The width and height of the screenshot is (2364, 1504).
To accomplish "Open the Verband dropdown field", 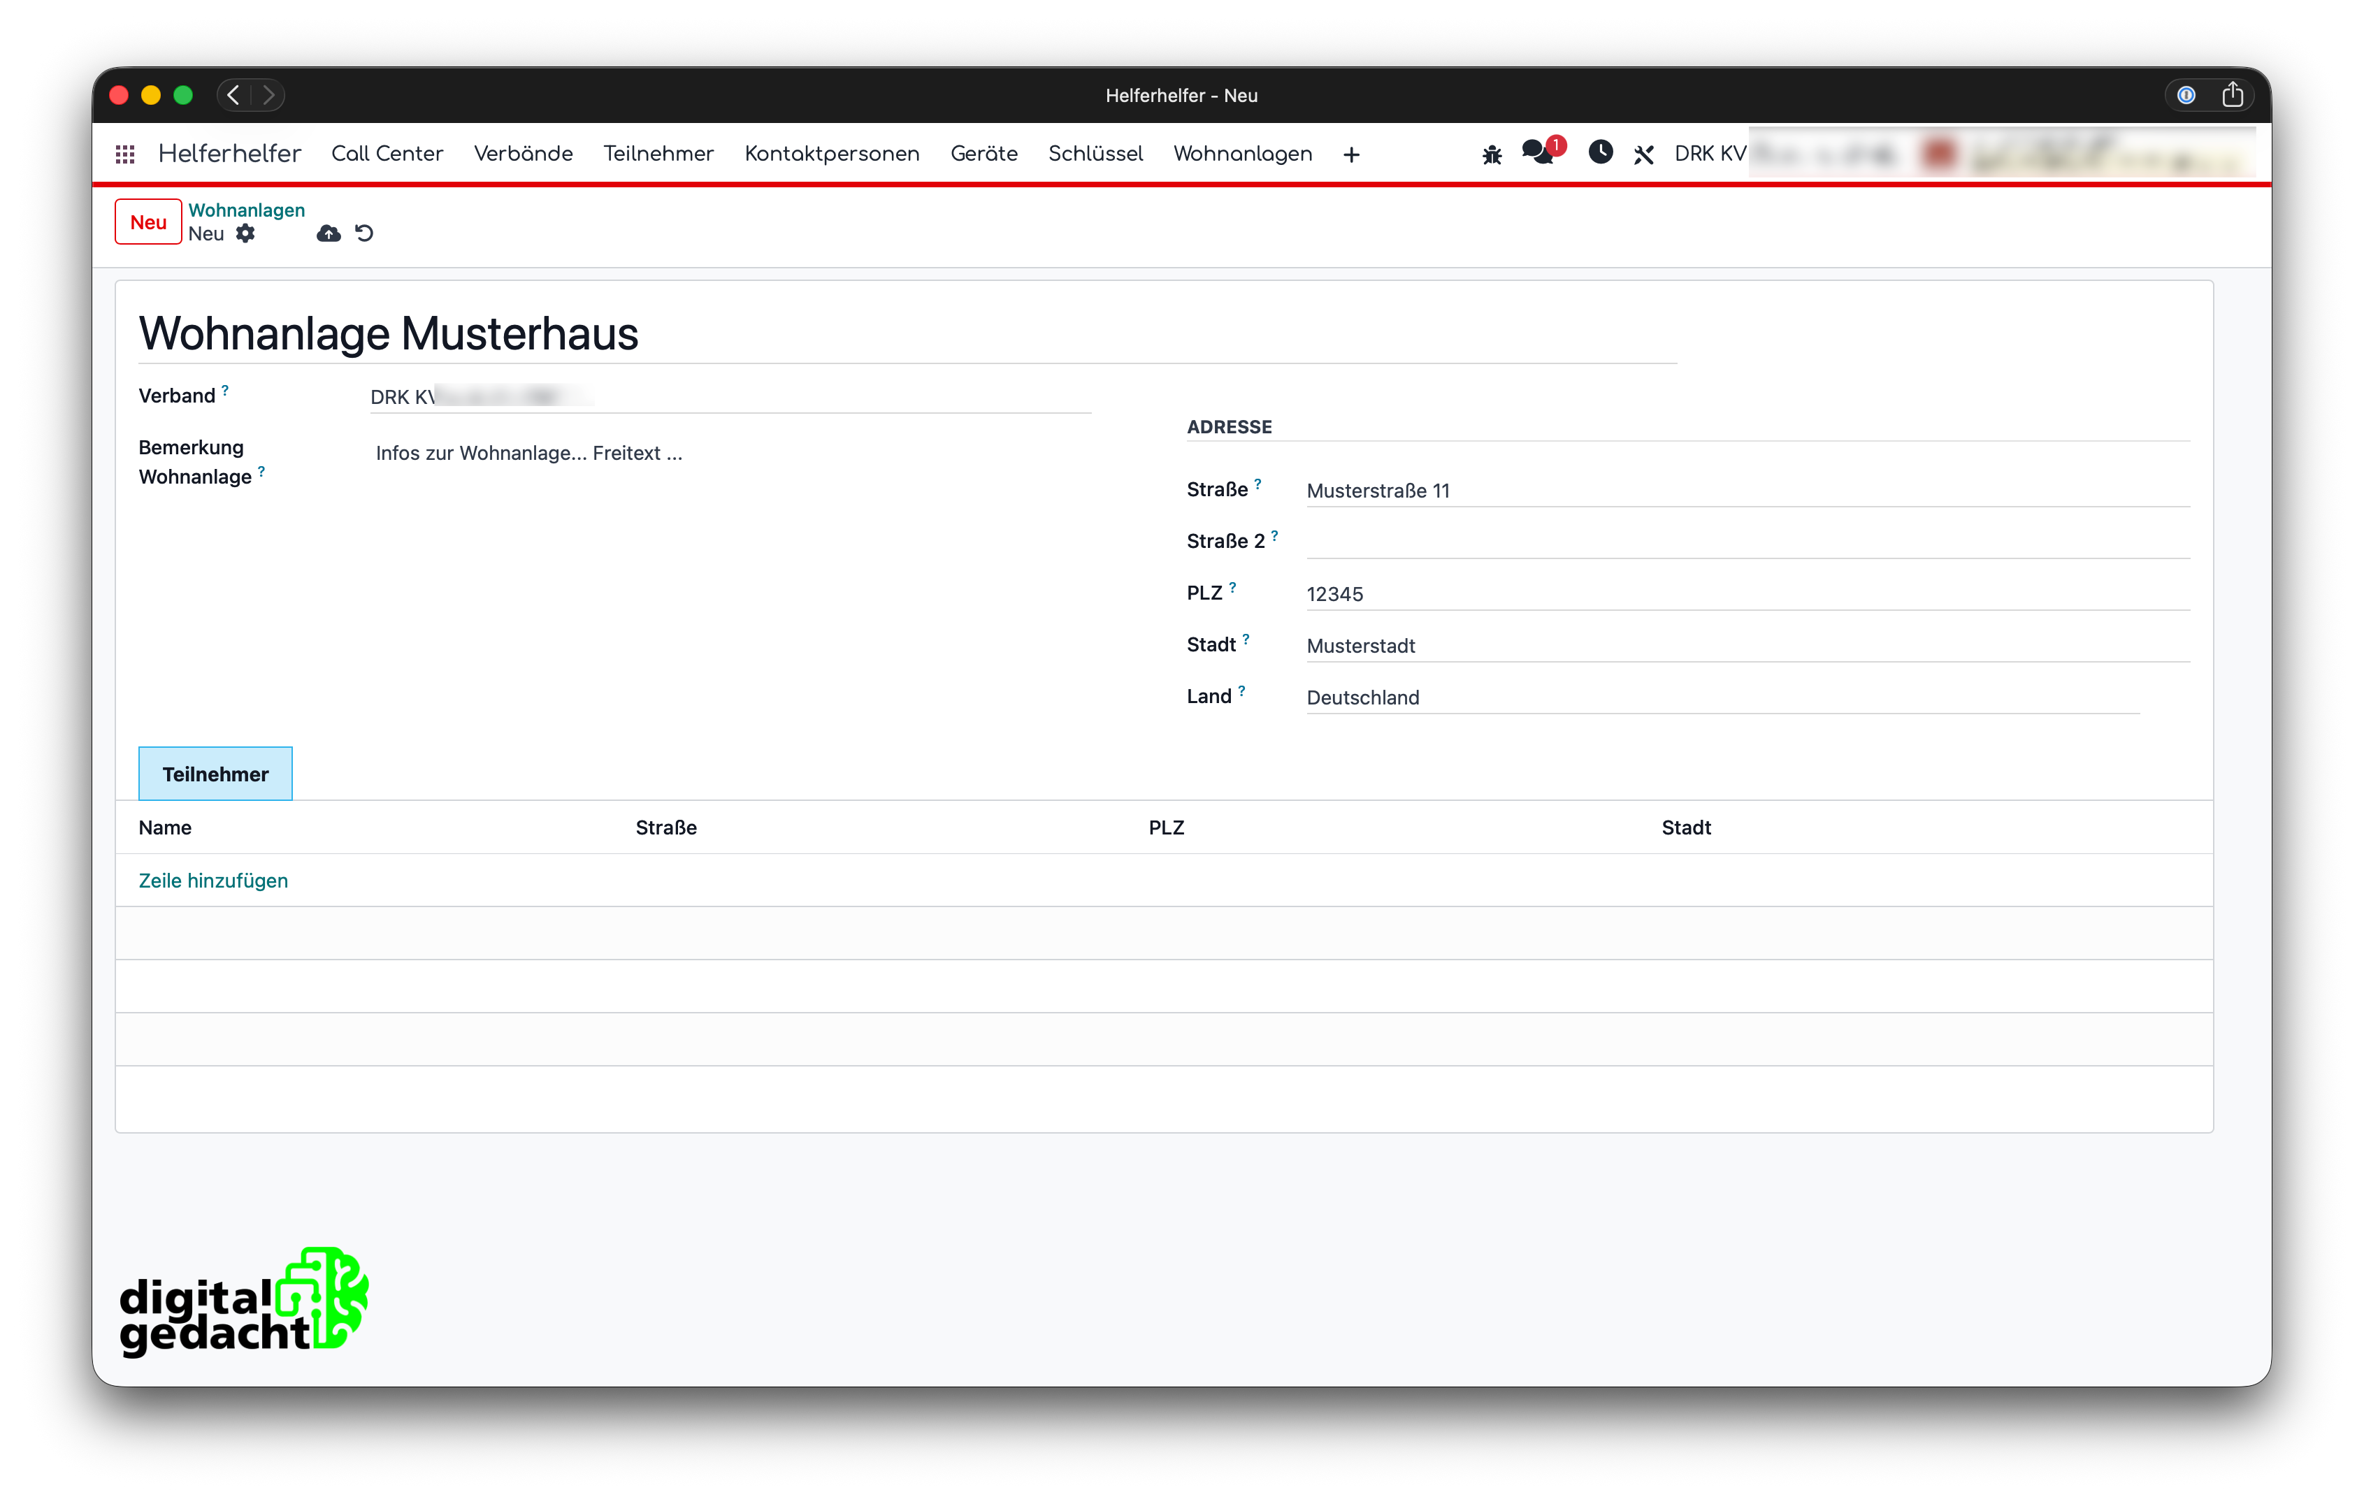I will coord(730,396).
